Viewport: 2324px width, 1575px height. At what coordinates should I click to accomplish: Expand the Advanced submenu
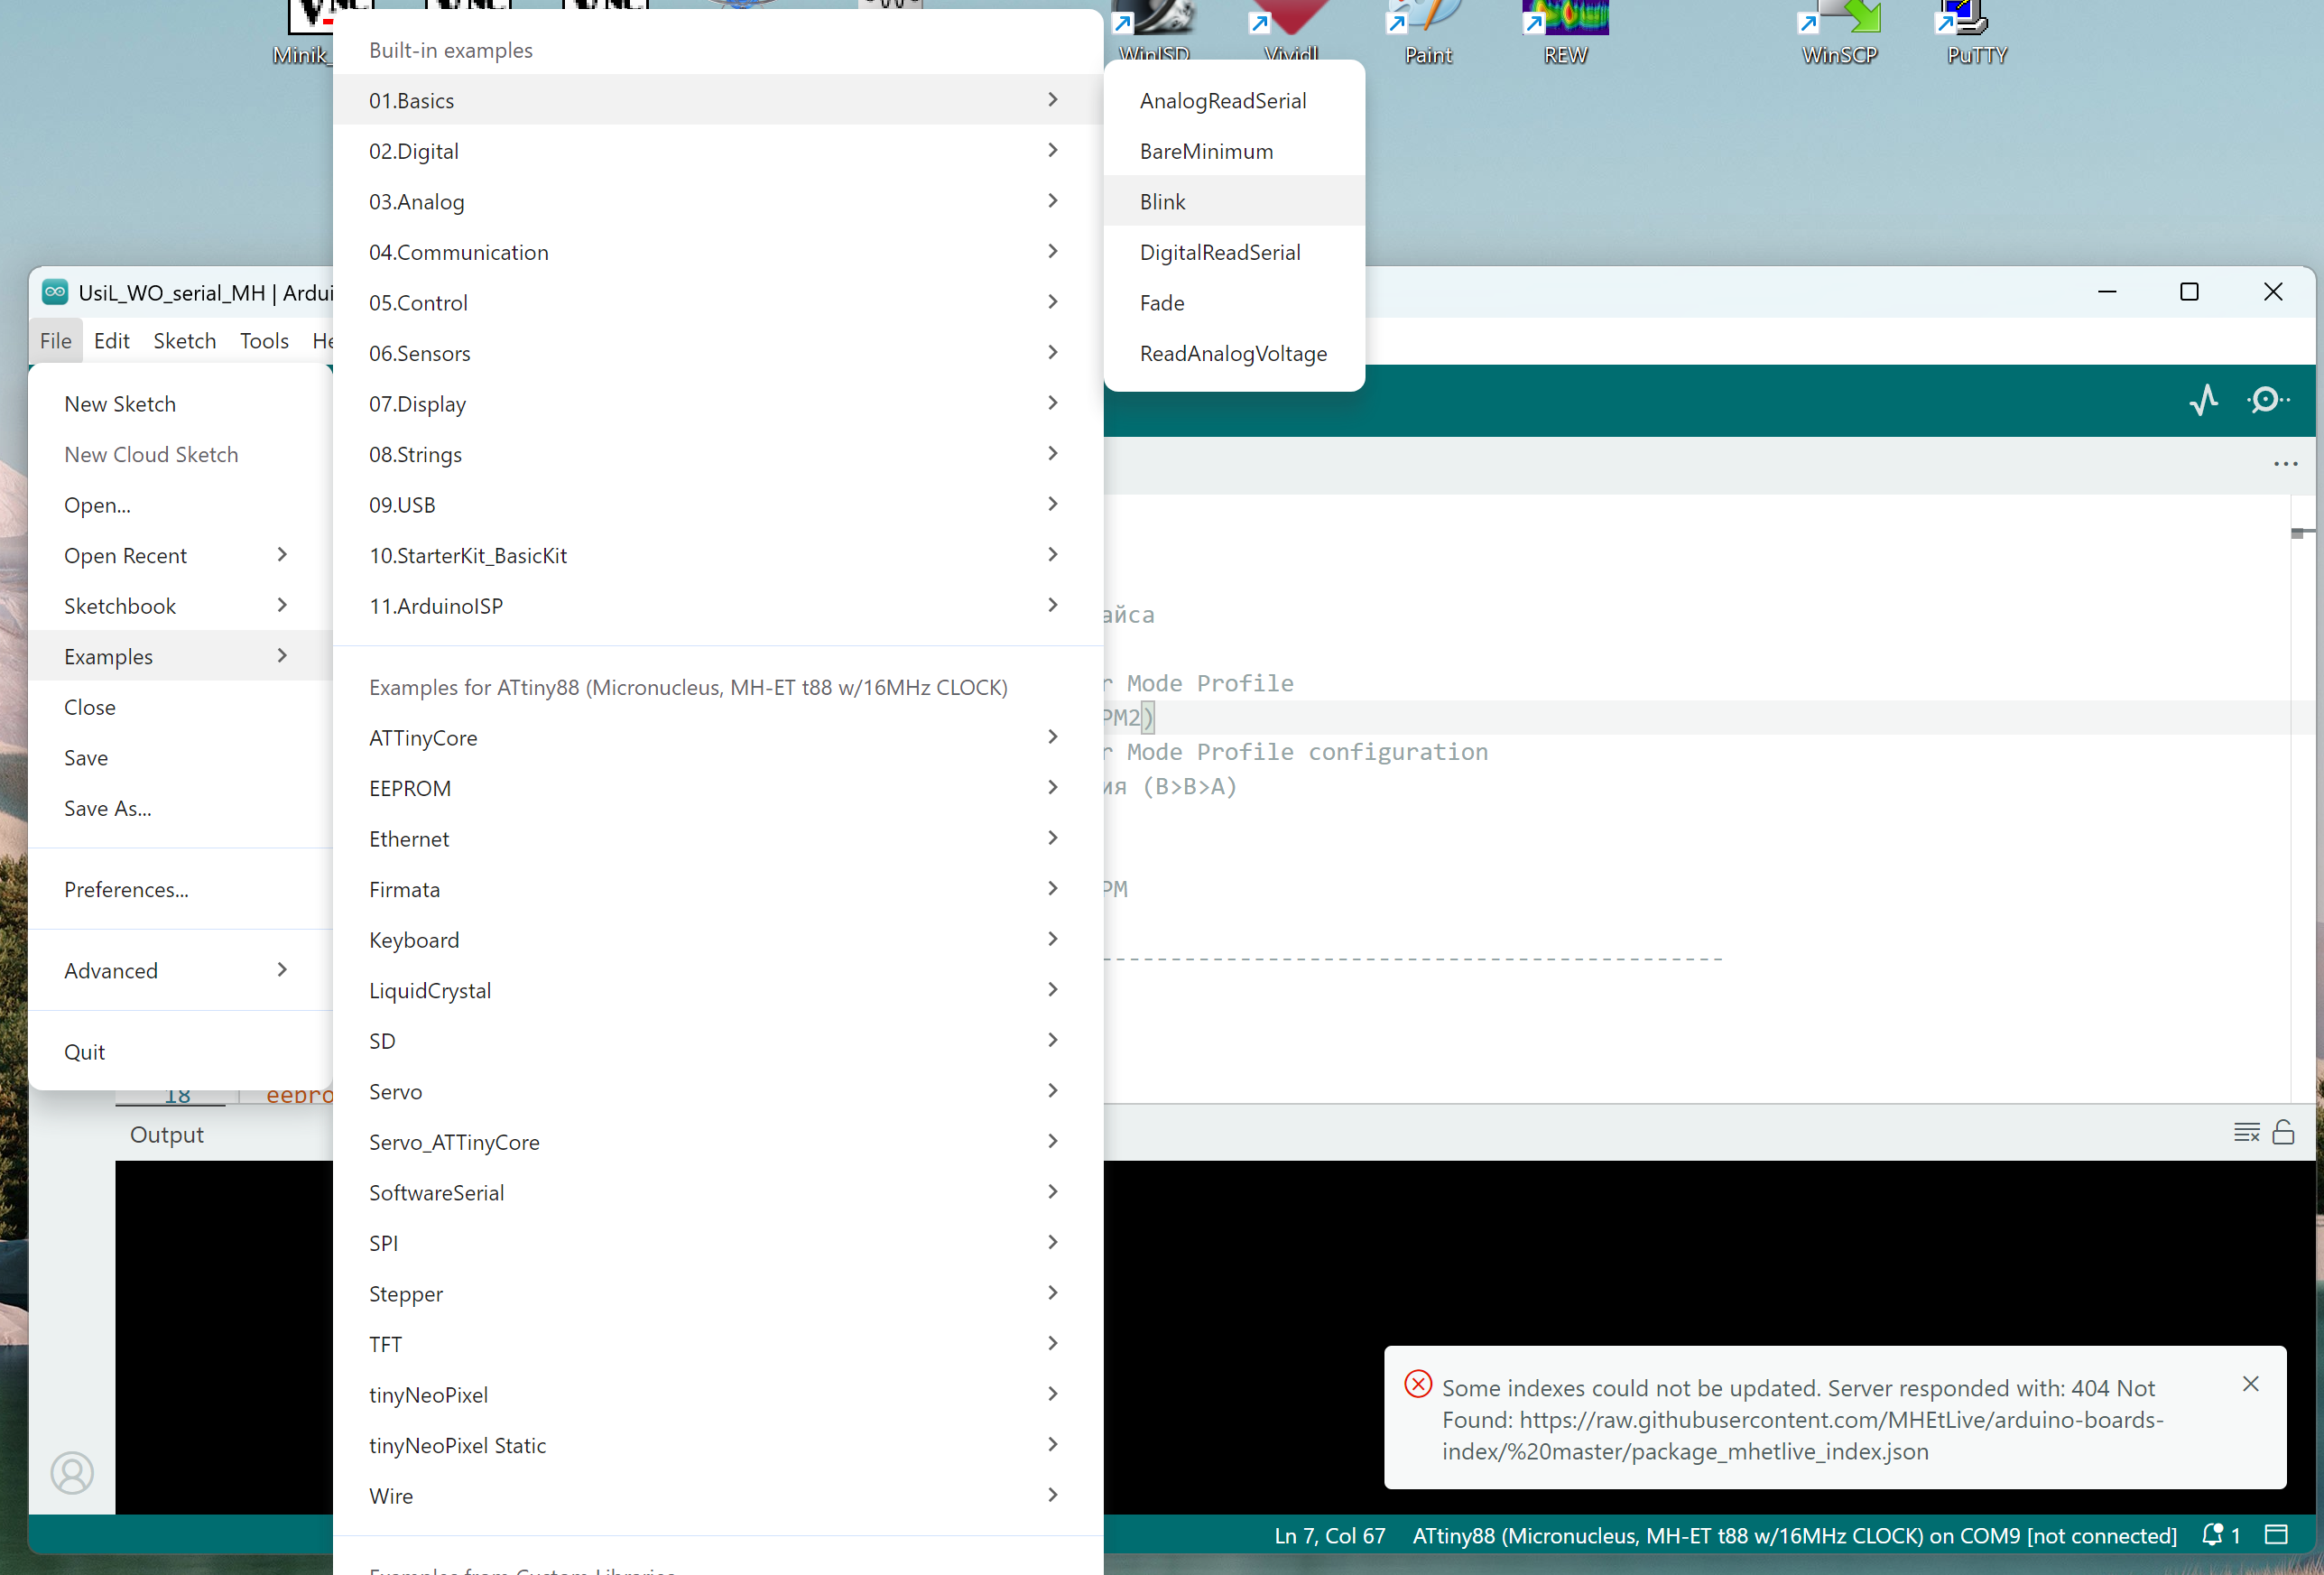[x=181, y=970]
